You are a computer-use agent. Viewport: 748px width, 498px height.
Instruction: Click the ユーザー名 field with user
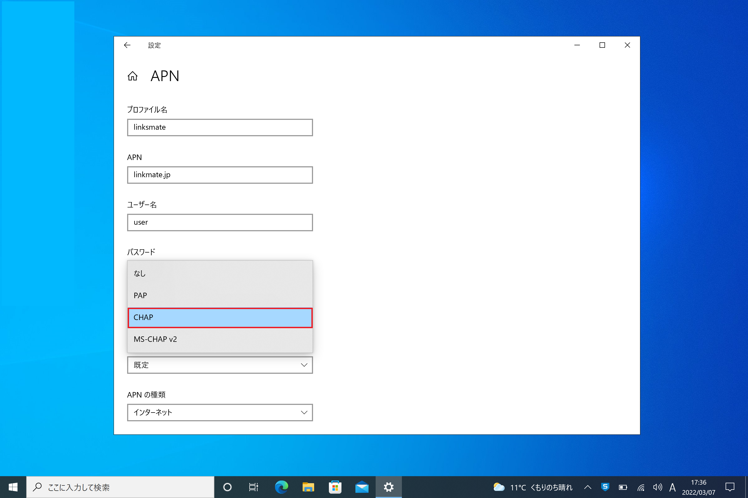pos(220,222)
